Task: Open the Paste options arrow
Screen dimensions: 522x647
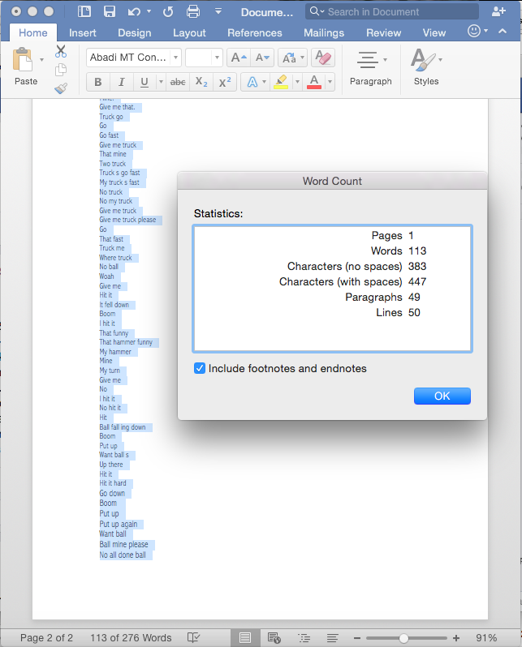Action: click(x=41, y=60)
